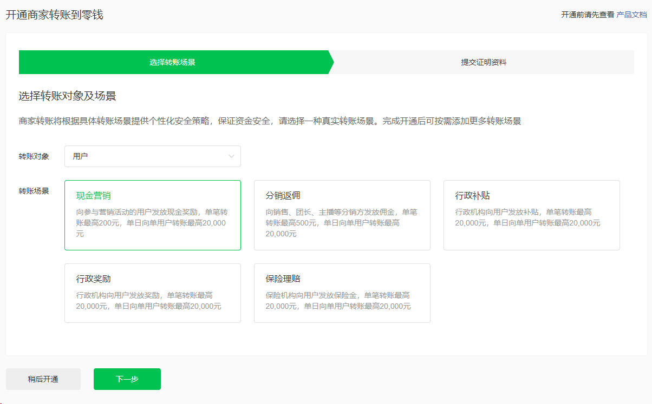
Task: Select the 行政奖励 scenario card
Action: 152,293
